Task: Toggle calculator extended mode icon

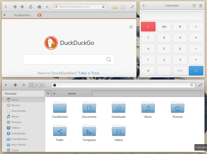Action: pos(201,6)
